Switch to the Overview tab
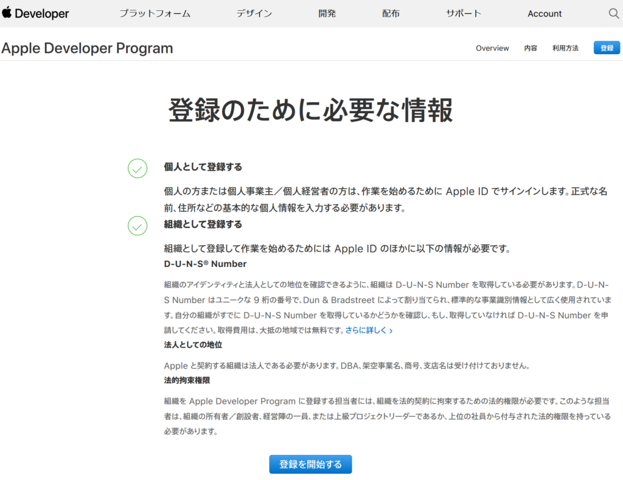This screenshot has height=480, width=623. (x=492, y=48)
